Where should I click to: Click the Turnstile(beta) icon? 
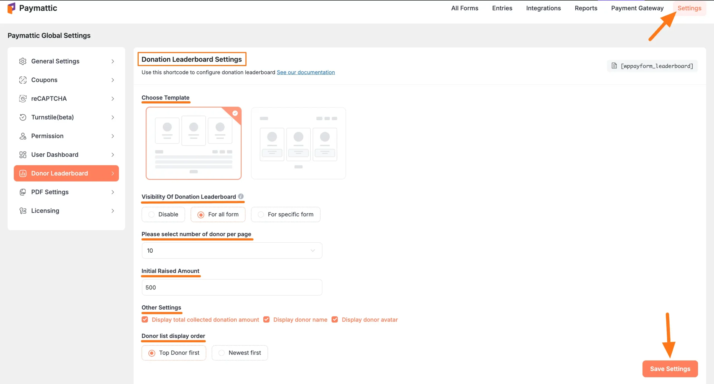tap(23, 117)
